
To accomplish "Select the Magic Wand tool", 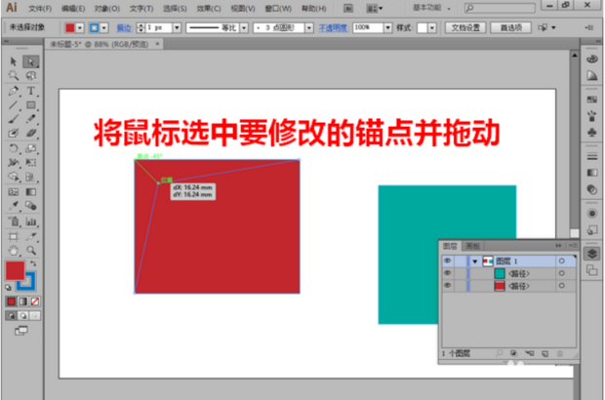I will 14,75.
